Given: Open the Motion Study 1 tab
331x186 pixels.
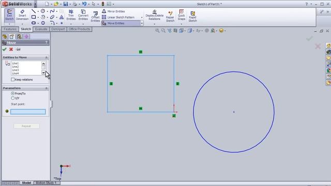Looking at the screenshot, I should tap(46, 183).
